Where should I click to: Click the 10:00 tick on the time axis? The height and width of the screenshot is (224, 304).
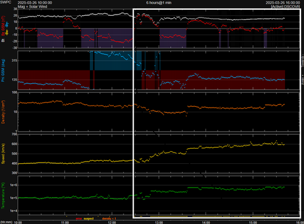[x=18, y=222]
